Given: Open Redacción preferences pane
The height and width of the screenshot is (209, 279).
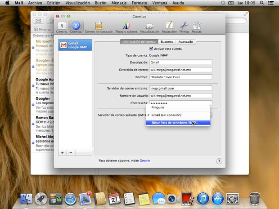Looking at the screenshot, I should click(169, 27).
